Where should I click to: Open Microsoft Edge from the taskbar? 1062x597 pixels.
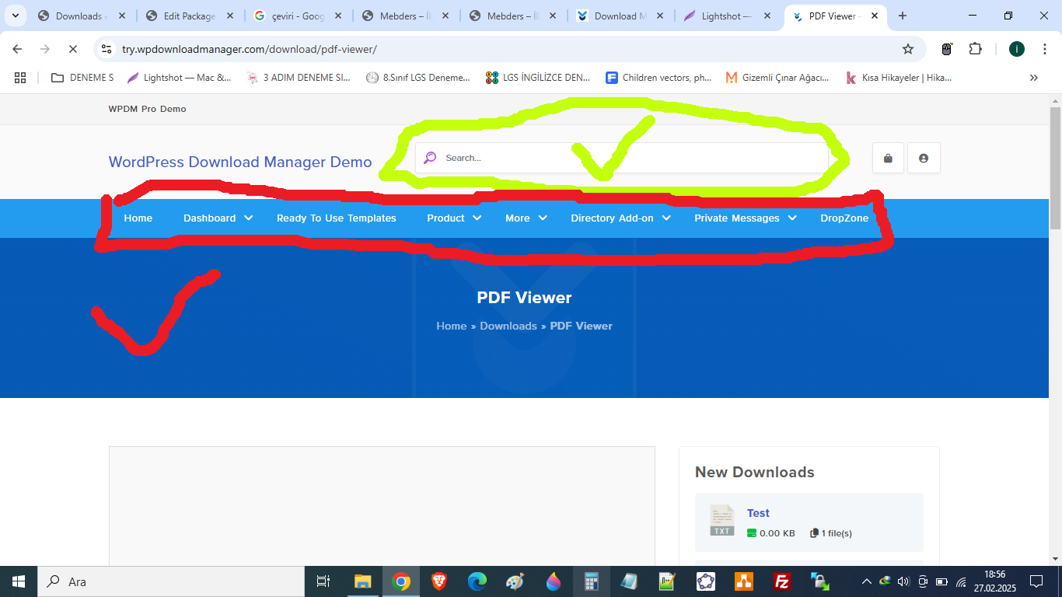[x=477, y=581]
